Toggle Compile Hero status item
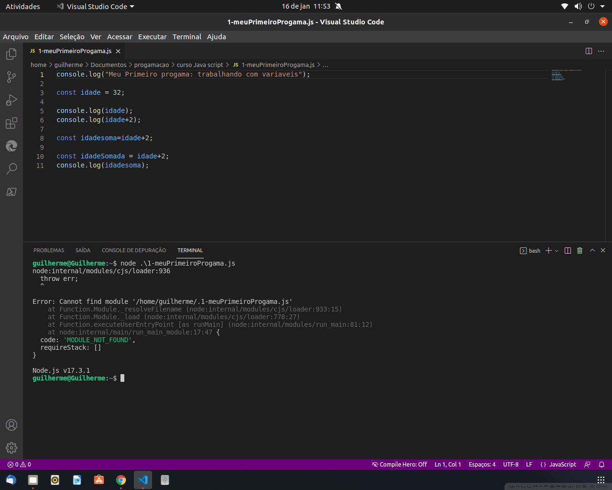Image resolution: width=612 pixels, height=490 pixels. click(399, 465)
